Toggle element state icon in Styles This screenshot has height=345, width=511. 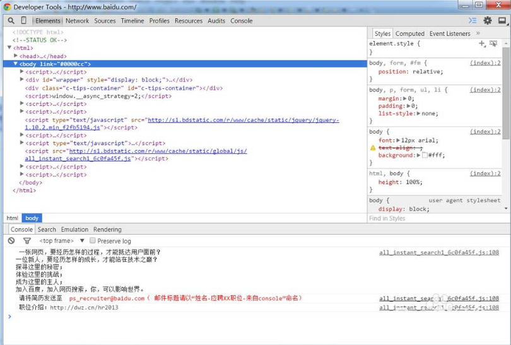[x=493, y=44]
